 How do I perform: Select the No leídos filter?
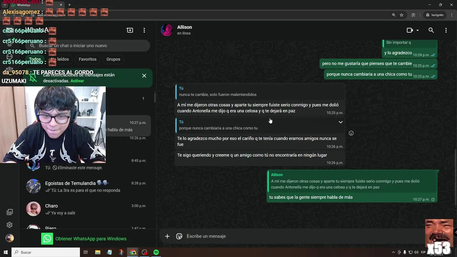[60, 59]
